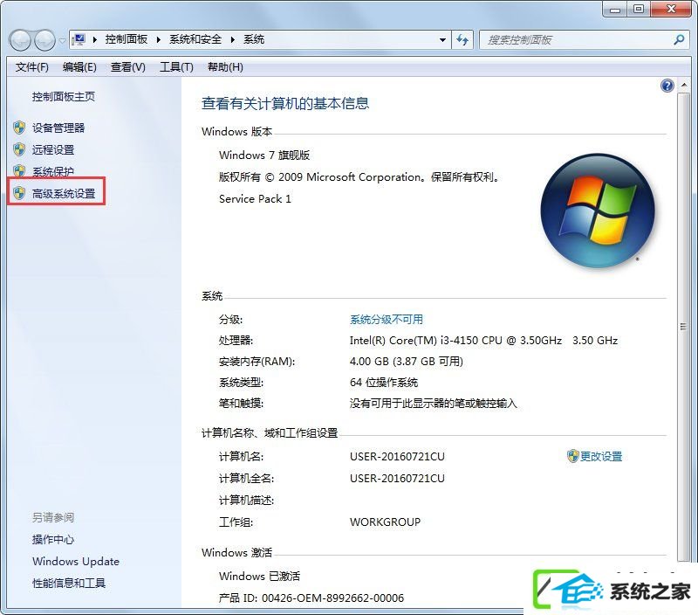The width and height of the screenshot is (698, 615).
Task: Open the address bar history dropdown
Action: coord(442,40)
